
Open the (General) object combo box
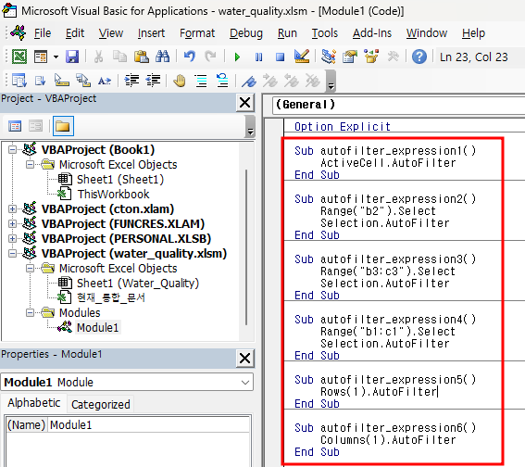point(399,105)
